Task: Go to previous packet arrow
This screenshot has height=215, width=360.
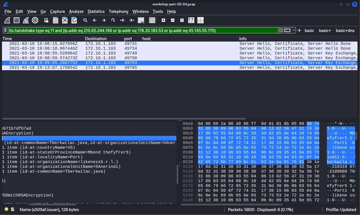Action: click(94, 20)
